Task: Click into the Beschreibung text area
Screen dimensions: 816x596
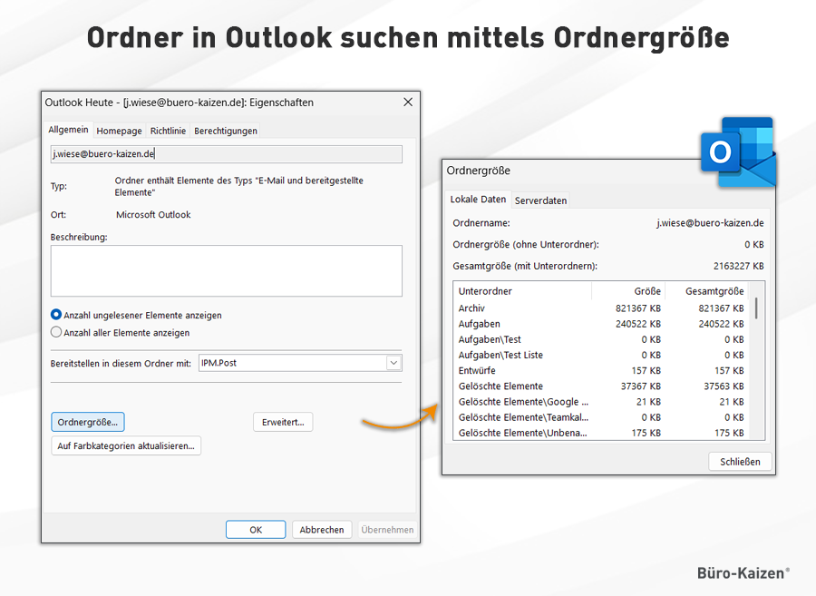Action: tap(227, 270)
